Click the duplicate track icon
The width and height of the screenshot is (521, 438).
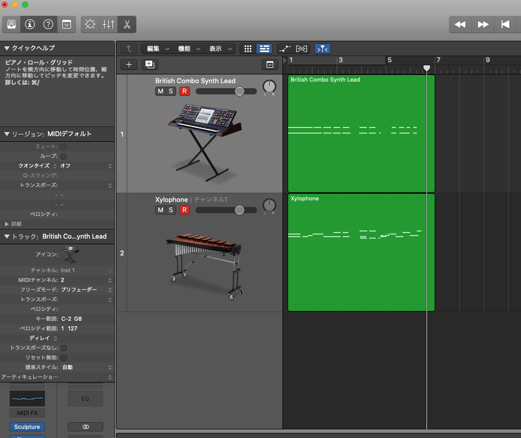(150, 64)
